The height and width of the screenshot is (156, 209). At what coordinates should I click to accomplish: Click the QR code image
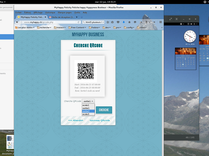tap(86, 71)
